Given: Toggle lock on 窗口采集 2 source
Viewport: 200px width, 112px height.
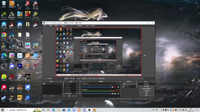Looking at the screenshot, I should pos(79,88).
